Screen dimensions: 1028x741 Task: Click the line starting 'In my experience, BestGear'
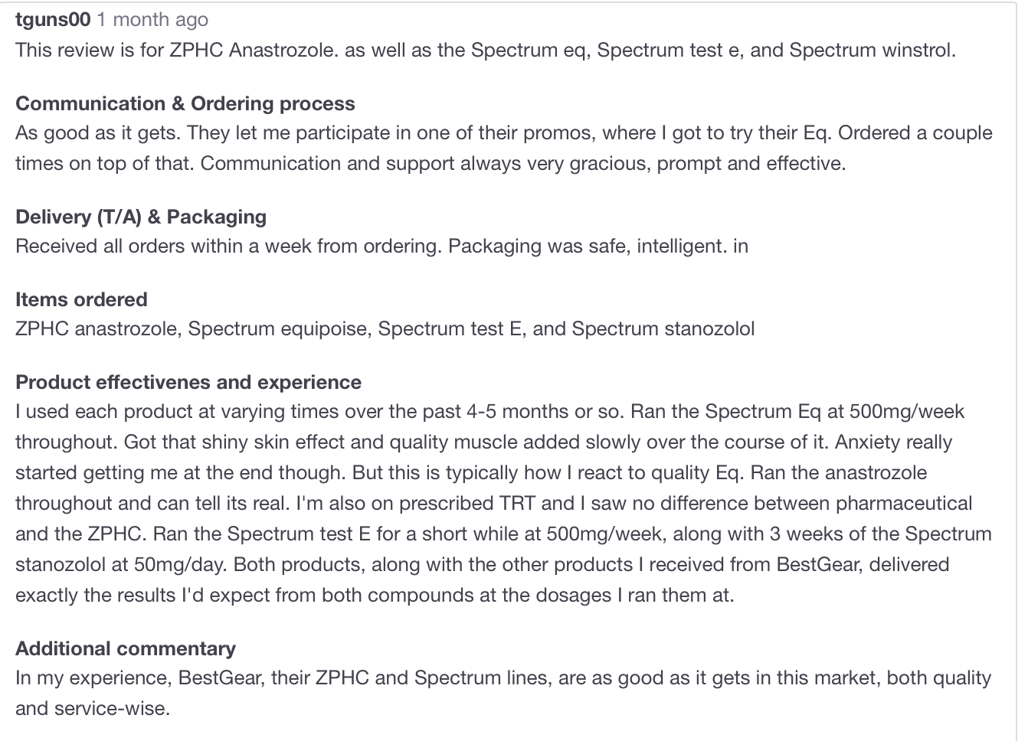click(x=503, y=678)
